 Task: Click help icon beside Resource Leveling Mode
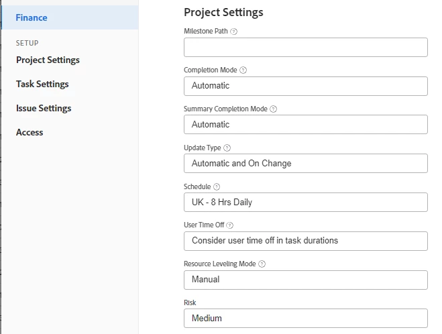[262, 264]
